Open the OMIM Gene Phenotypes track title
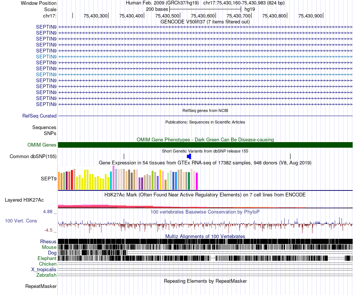353x295 pixels. click(205, 140)
